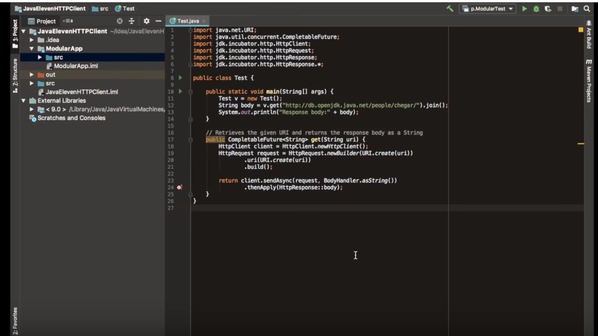Collapse the External Libraries arrow
Viewport: 598px width, 336px height.
[x=23, y=101]
